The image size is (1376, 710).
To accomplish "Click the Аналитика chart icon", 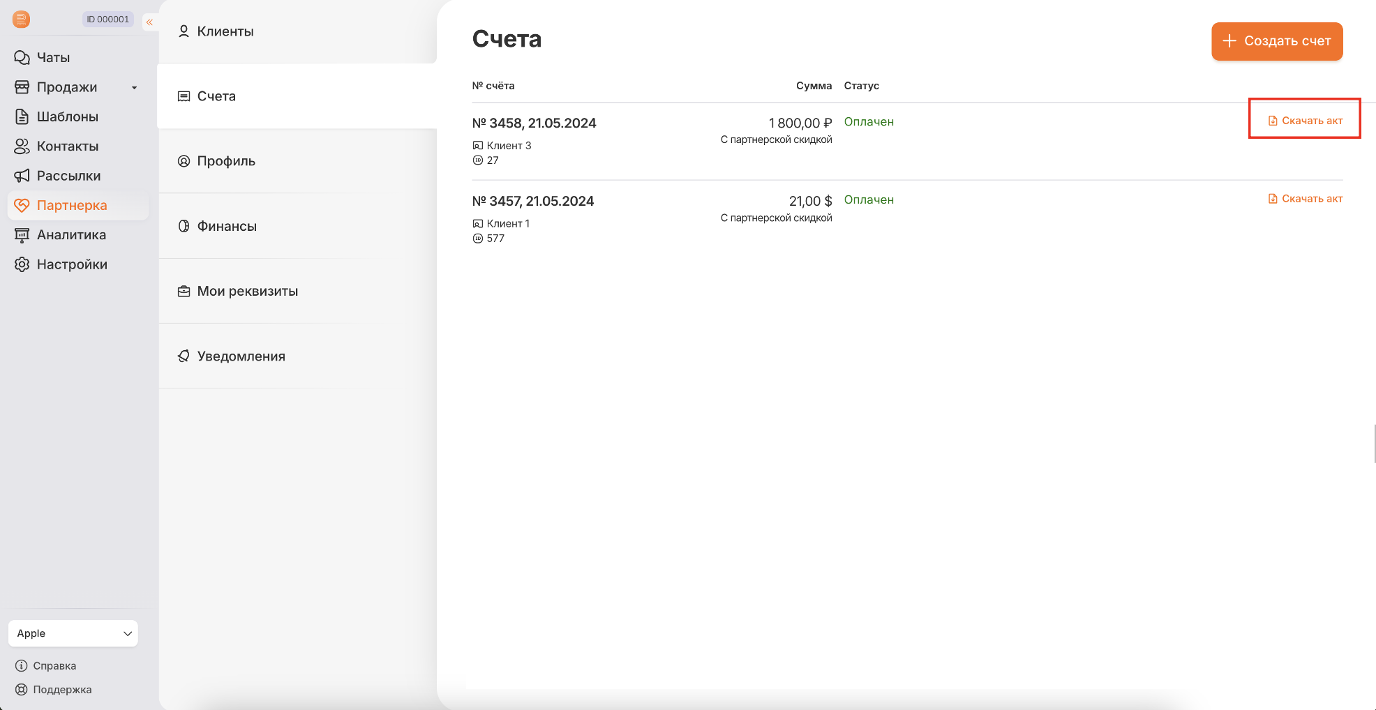I will 22,235.
